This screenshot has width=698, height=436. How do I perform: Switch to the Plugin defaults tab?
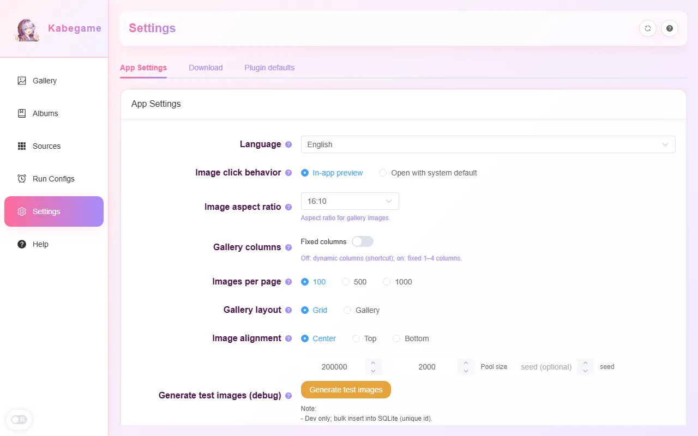(269, 68)
